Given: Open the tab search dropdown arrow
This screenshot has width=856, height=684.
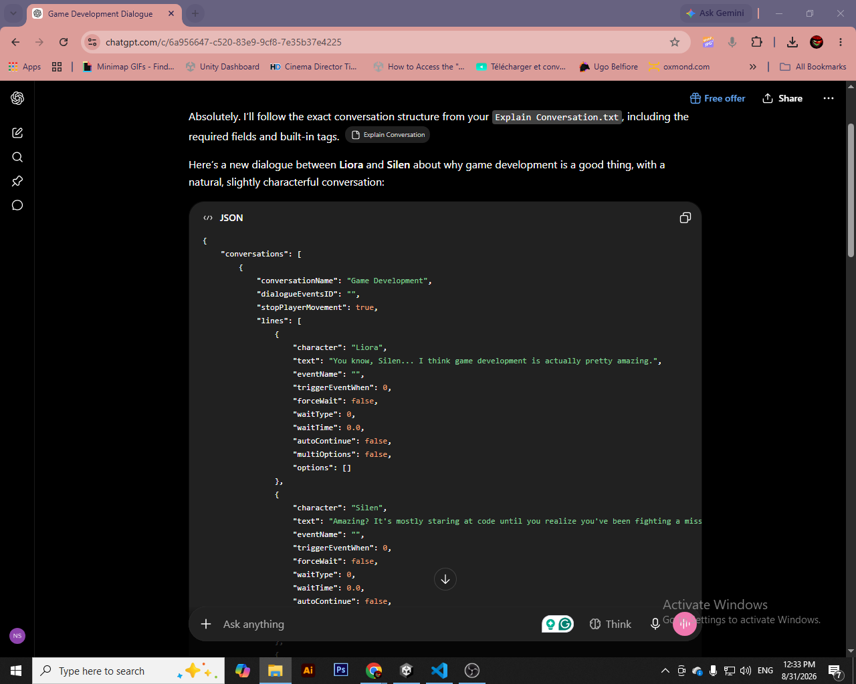Looking at the screenshot, I should [x=13, y=13].
